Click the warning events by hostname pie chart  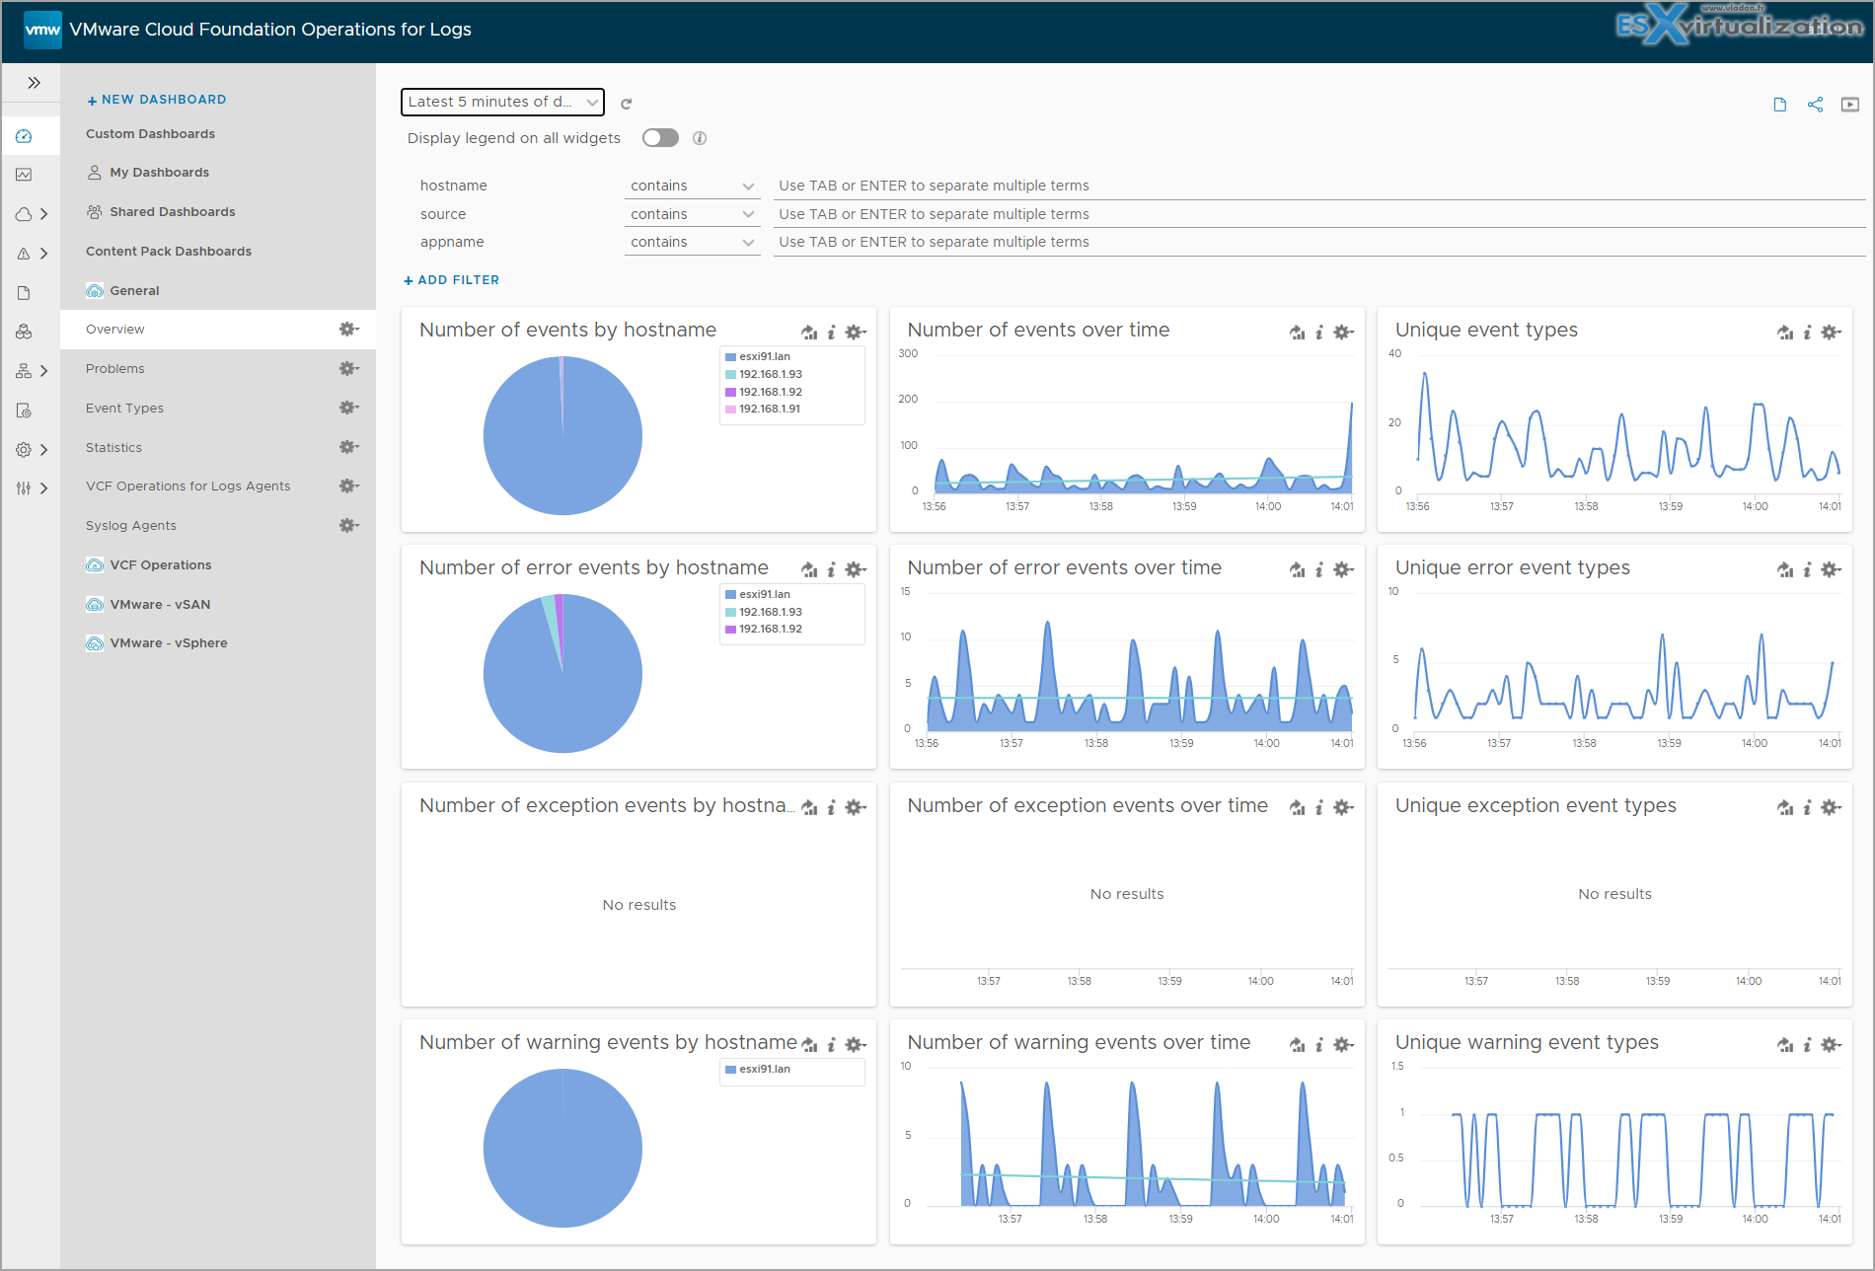pos(562,1149)
